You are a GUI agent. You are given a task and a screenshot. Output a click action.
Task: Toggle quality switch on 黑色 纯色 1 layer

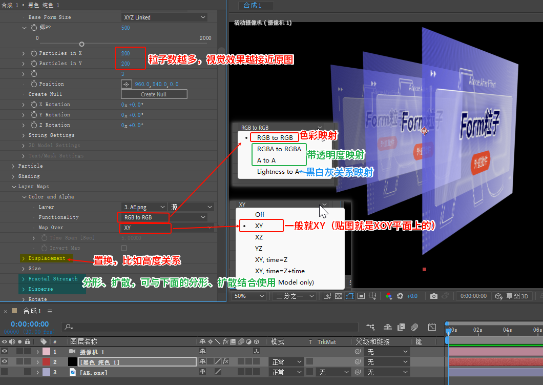(218, 361)
